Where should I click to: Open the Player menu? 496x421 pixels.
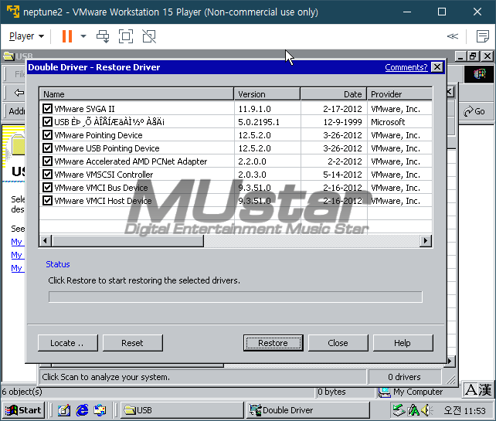pos(26,36)
